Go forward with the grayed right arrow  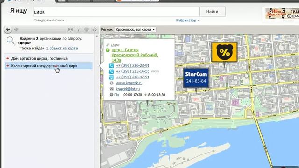(x=16, y=29)
